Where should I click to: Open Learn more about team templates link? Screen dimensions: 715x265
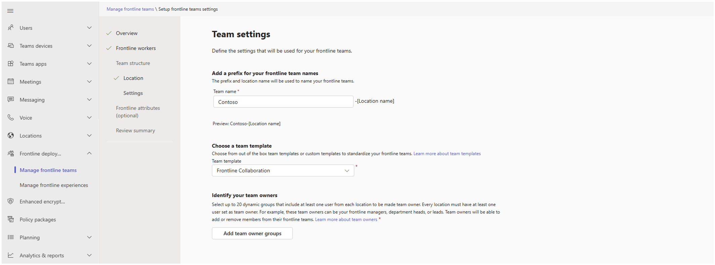coord(447,154)
